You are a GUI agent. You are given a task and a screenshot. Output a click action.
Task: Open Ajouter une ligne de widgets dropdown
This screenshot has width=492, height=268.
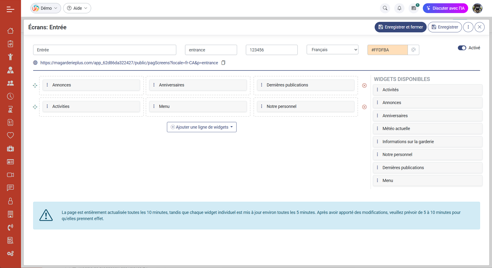(x=202, y=127)
